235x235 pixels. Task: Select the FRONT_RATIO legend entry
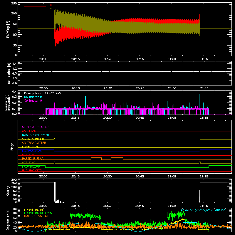pos(33,210)
